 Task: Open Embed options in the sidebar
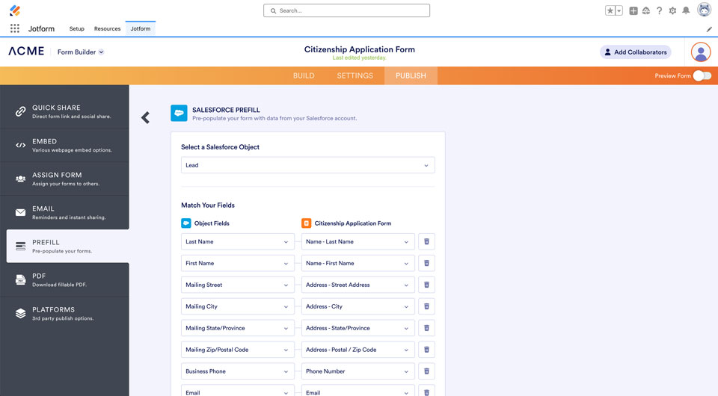pyautogui.click(x=64, y=146)
